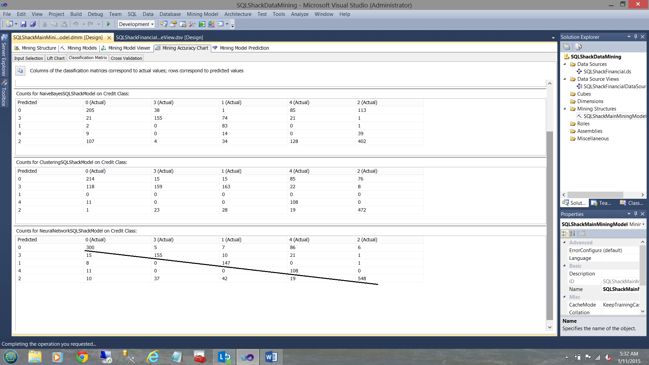649x365 pixels.
Task: Switch to the Lift Chart tab
Action: (55, 58)
